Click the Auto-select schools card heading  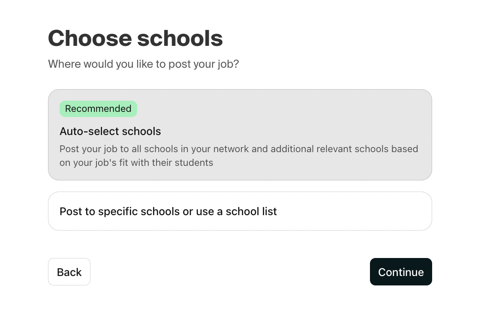pyautogui.click(x=110, y=131)
